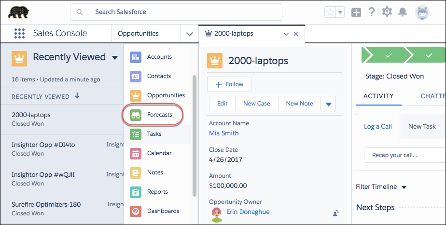Show more record actions dropdown arrow

tap(329, 104)
